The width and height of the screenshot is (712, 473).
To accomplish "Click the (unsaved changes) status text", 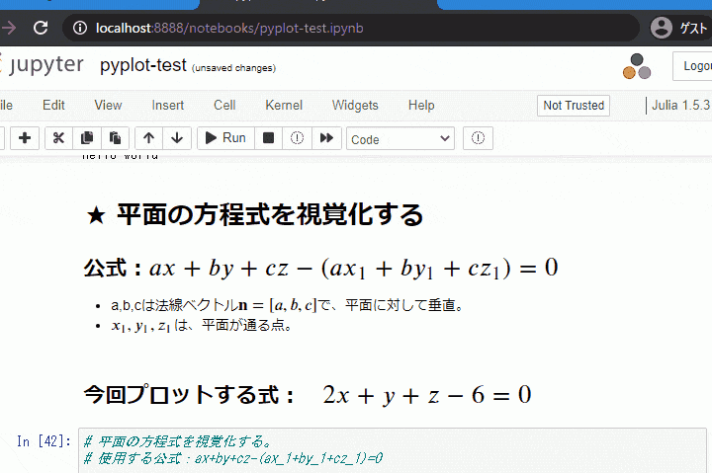I will [x=233, y=68].
